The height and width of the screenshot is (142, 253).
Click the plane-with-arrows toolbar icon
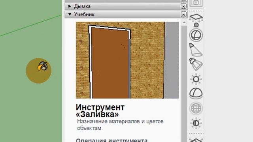coord(196,18)
